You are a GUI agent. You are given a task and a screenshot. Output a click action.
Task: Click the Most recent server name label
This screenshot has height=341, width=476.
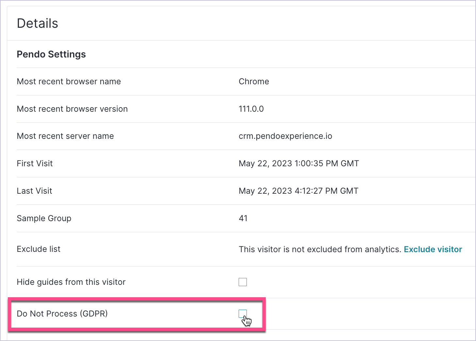tap(65, 136)
